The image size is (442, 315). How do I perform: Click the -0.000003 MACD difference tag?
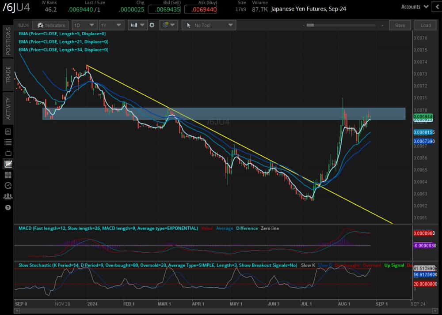[x=424, y=246]
